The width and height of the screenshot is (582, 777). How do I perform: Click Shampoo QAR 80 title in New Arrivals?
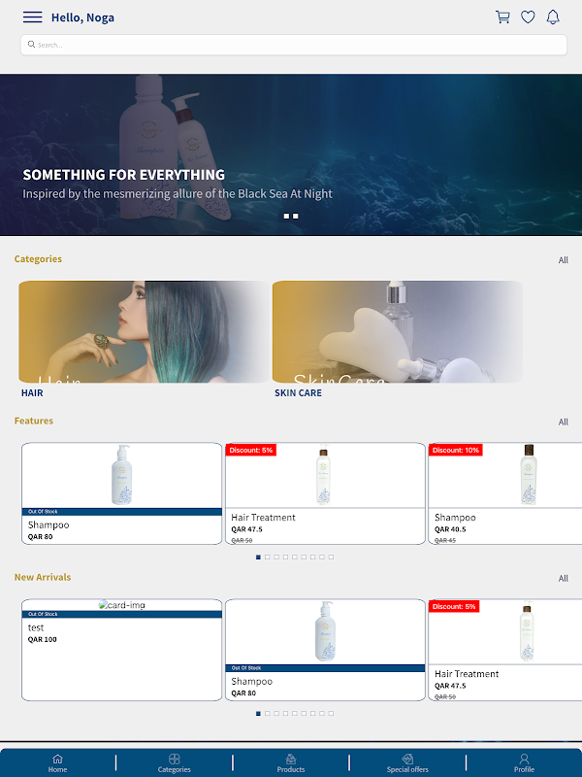[x=252, y=682]
